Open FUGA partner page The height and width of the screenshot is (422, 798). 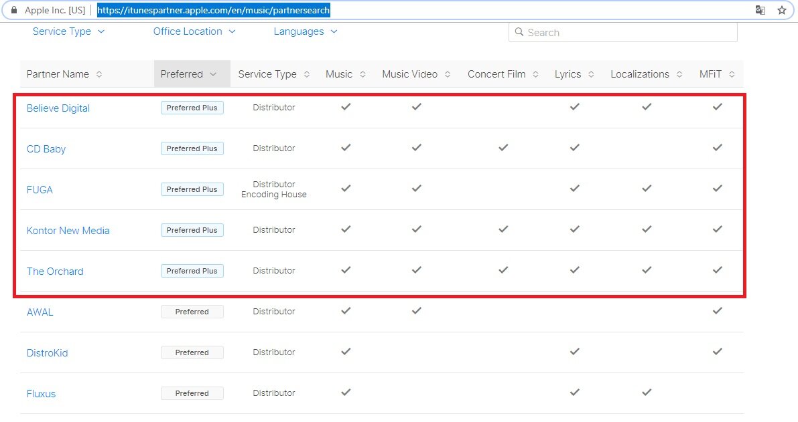pos(40,190)
